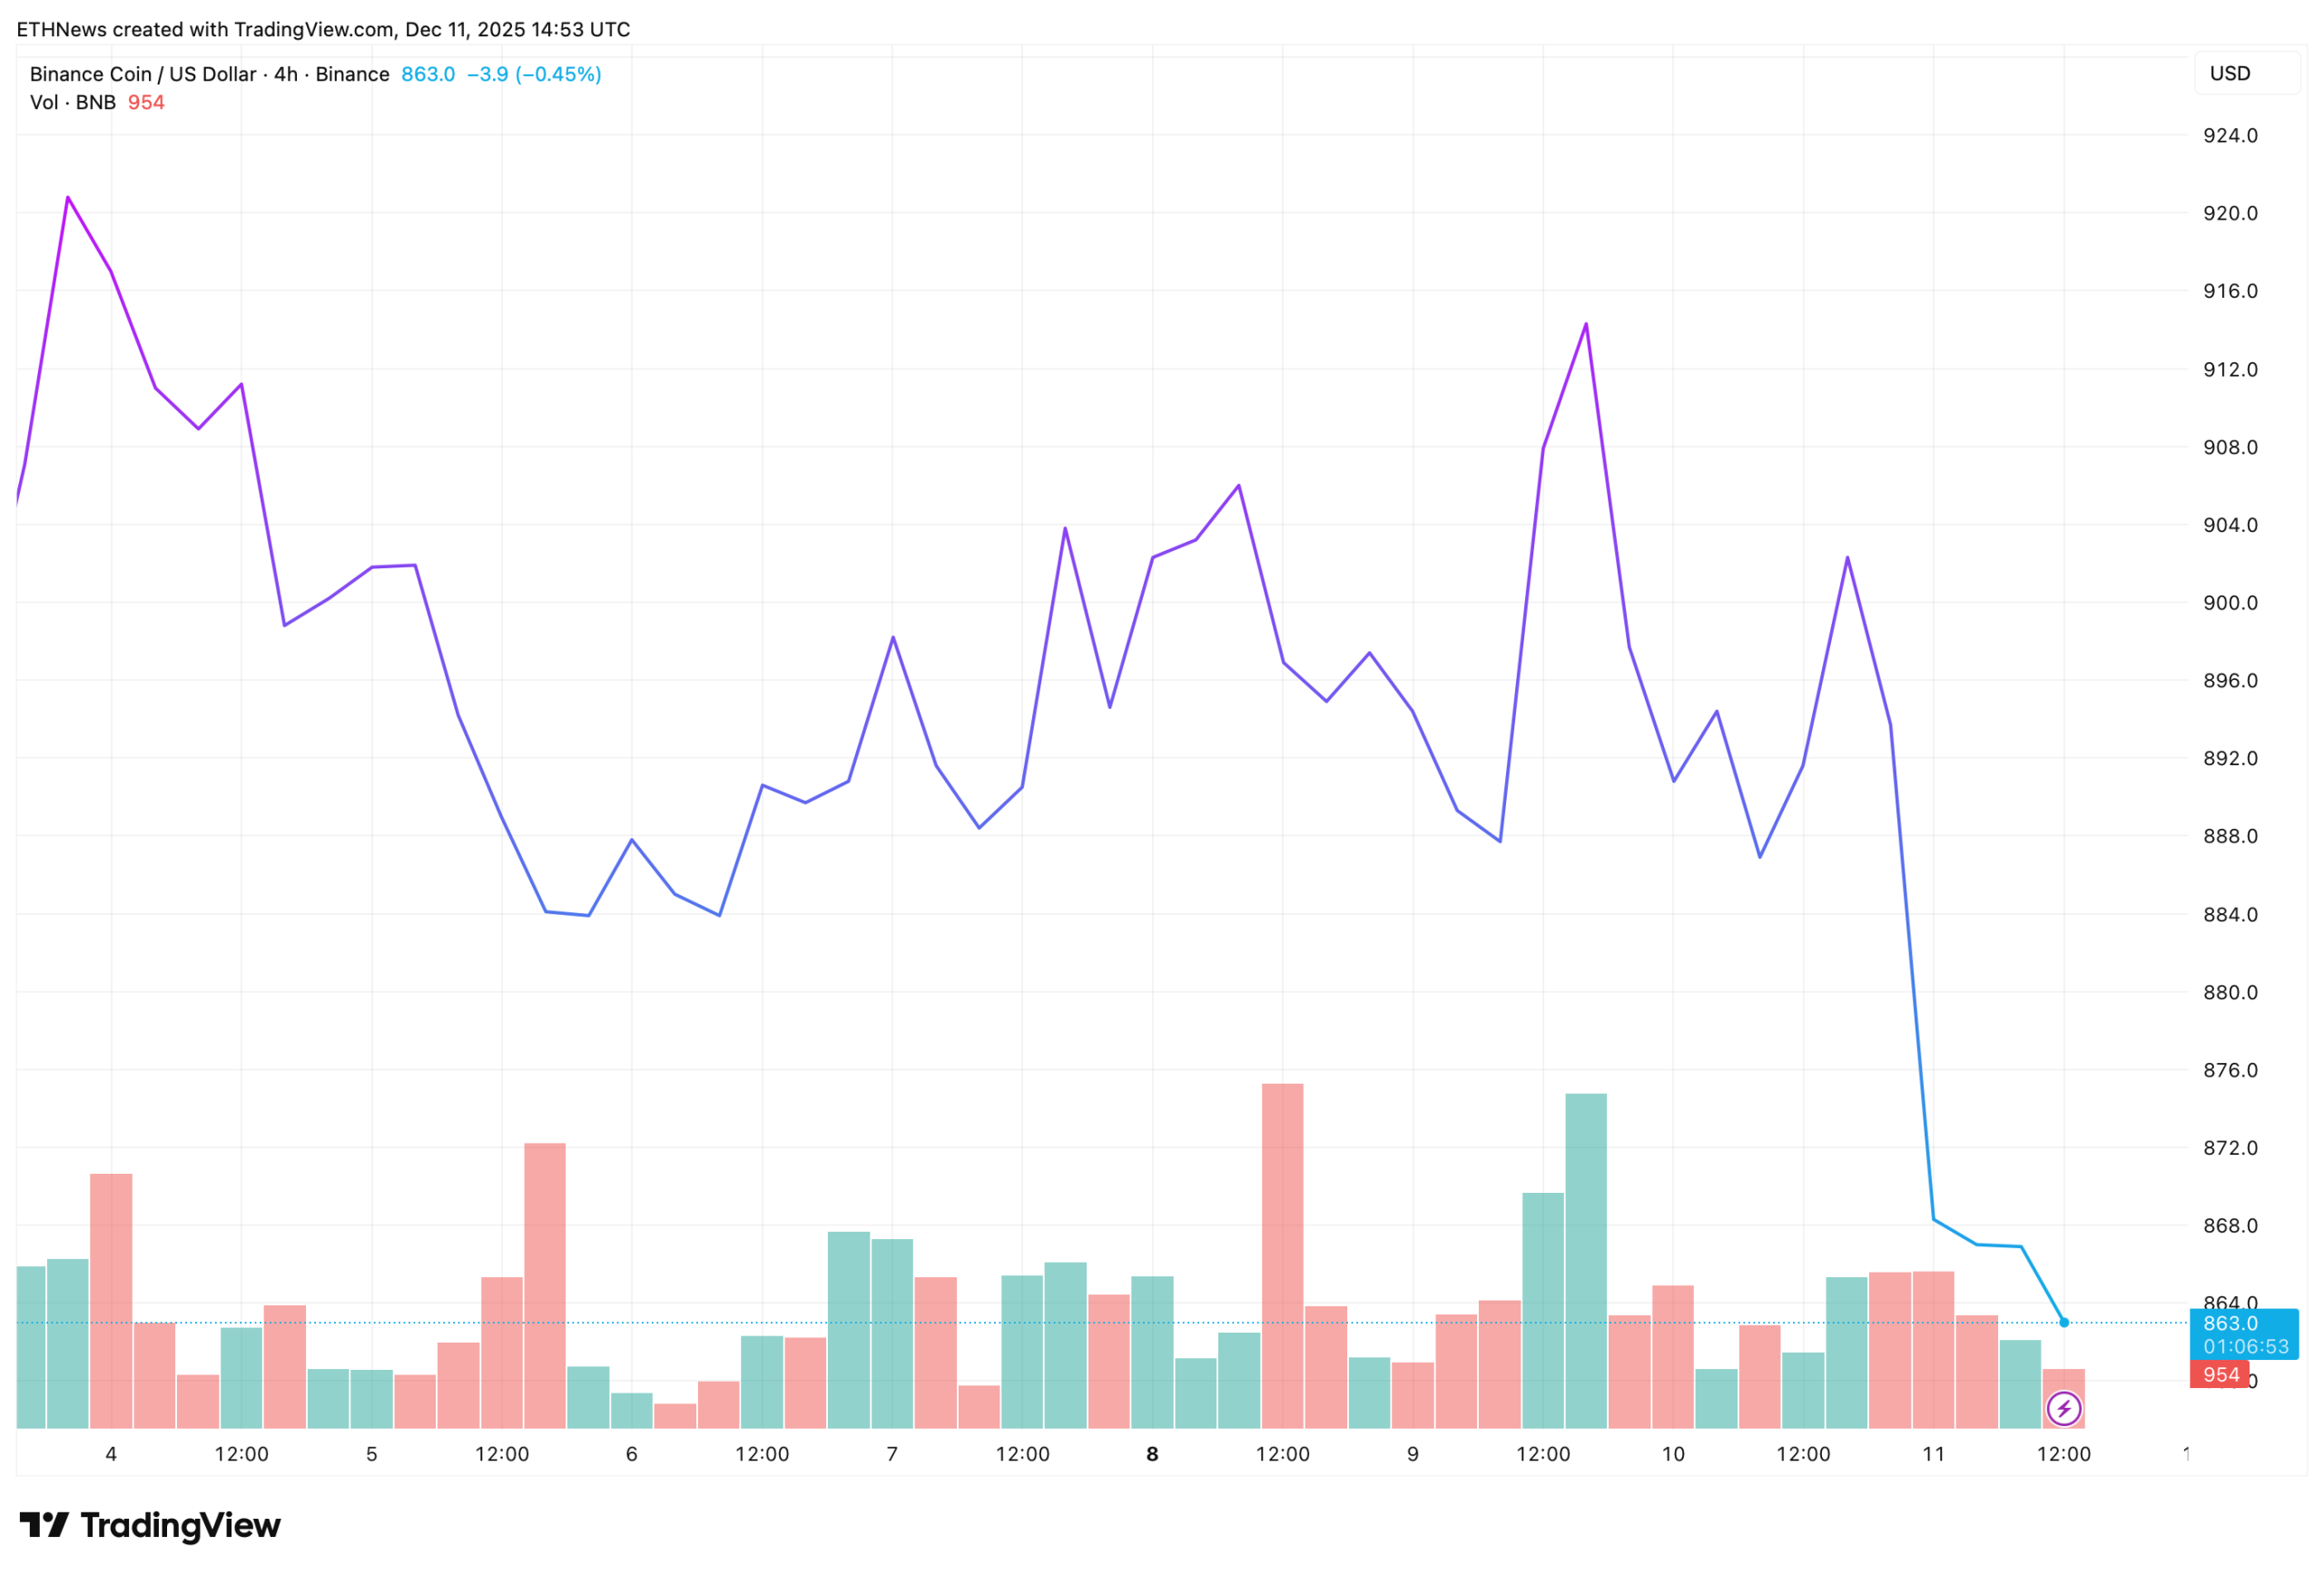Click the red 954 volume label on the price axis

[x=2220, y=1375]
